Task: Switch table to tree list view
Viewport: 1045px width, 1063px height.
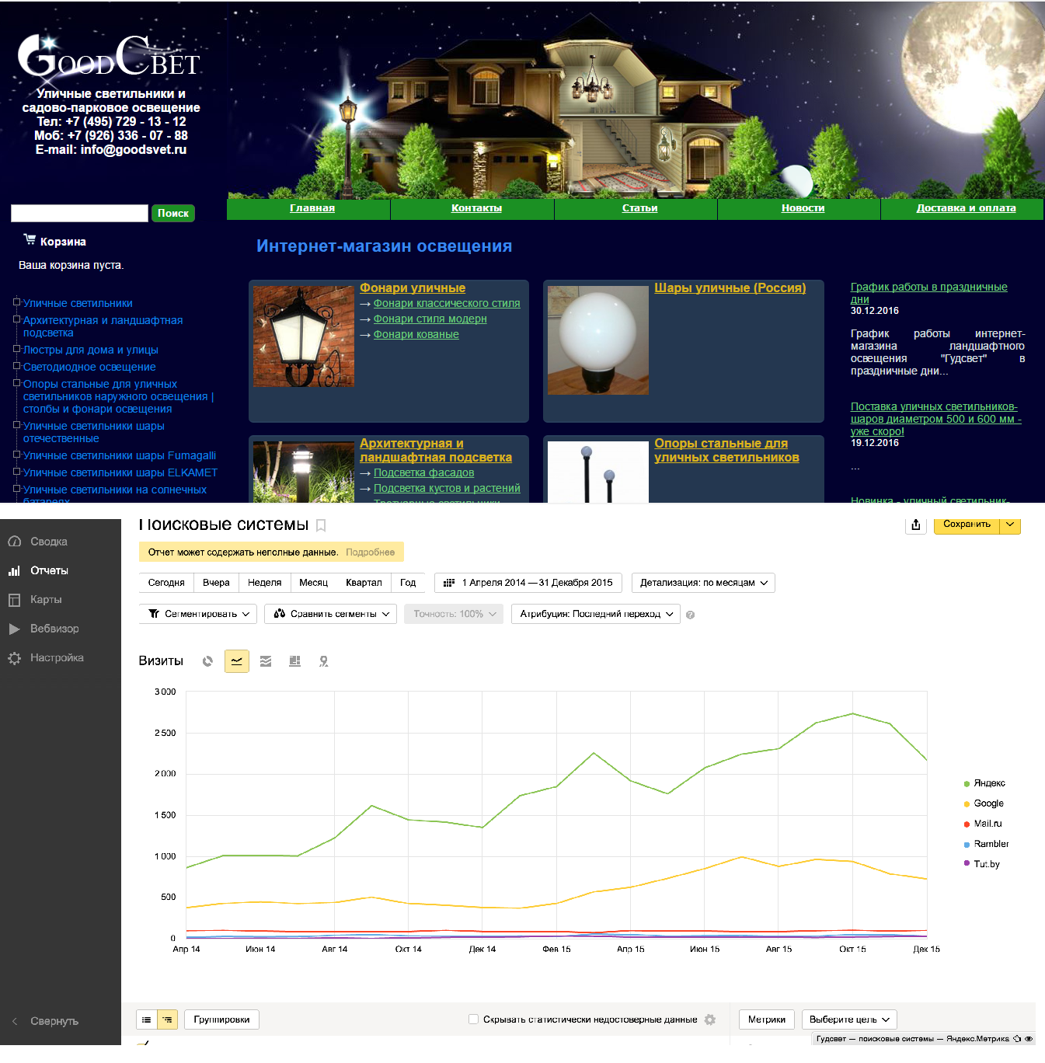Action: pyautogui.click(x=168, y=1019)
